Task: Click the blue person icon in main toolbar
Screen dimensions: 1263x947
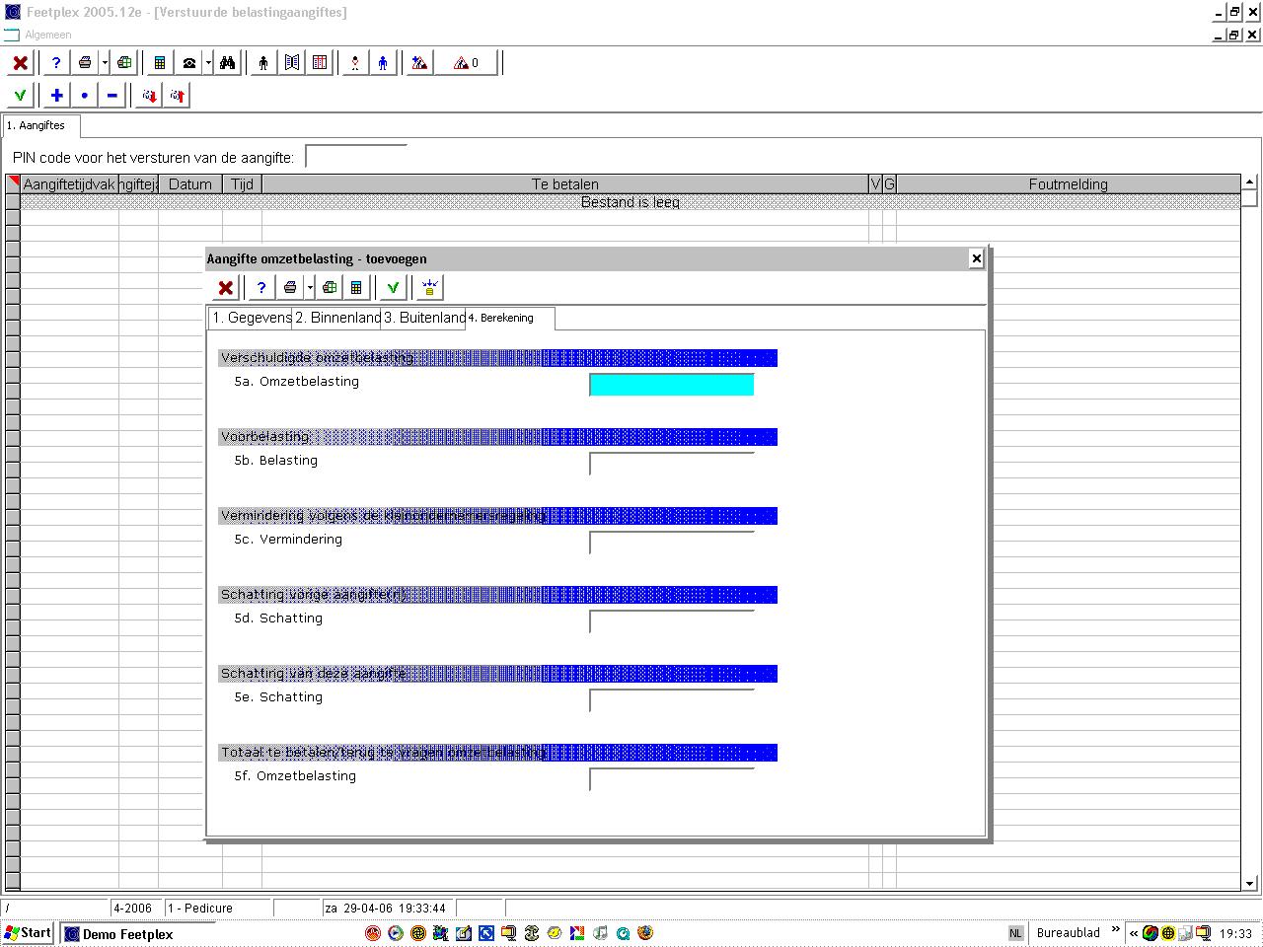Action: point(383,63)
